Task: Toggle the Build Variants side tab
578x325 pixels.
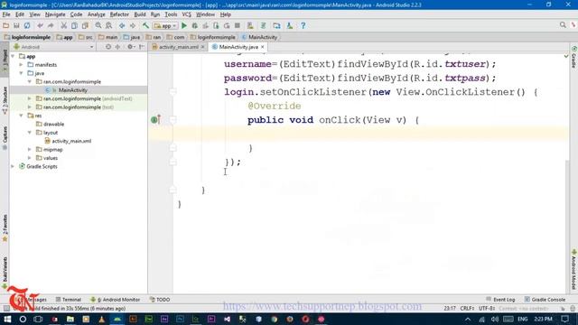Action: (5, 272)
